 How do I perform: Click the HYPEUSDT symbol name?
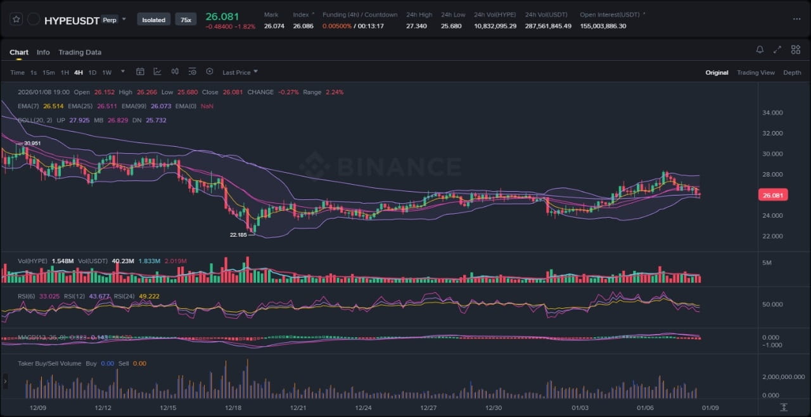tap(72, 20)
